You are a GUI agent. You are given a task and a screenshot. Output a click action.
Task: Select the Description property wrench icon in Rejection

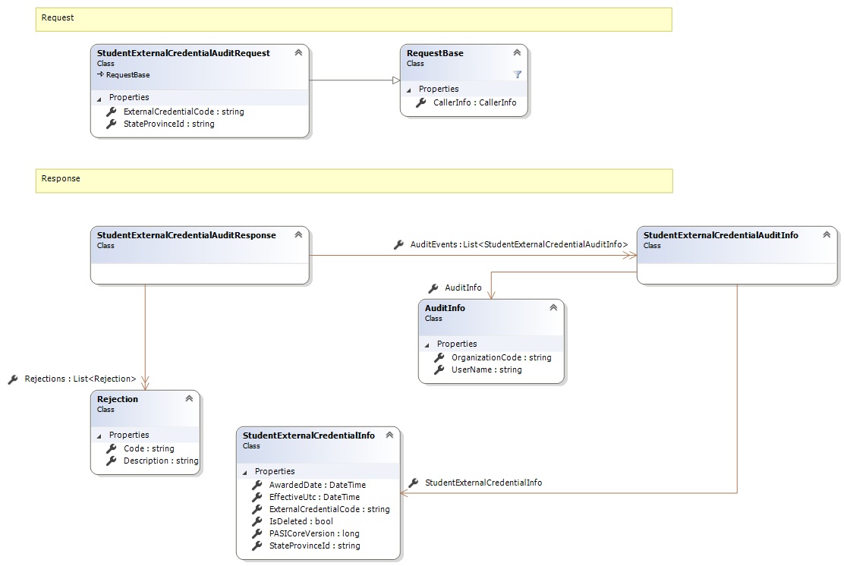pyautogui.click(x=112, y=461)
